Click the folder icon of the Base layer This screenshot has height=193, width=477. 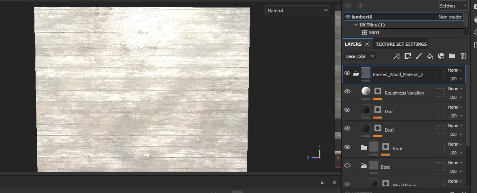pyautogui.click(x=364, y=166)
